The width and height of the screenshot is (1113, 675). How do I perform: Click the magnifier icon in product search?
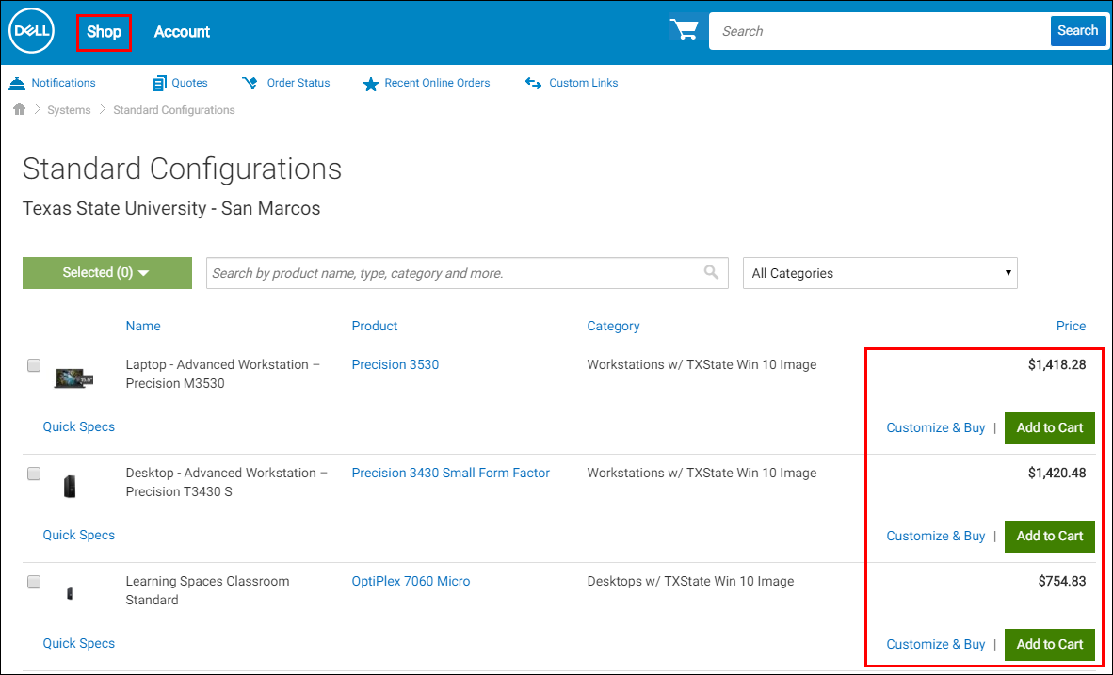pos(711,272)
